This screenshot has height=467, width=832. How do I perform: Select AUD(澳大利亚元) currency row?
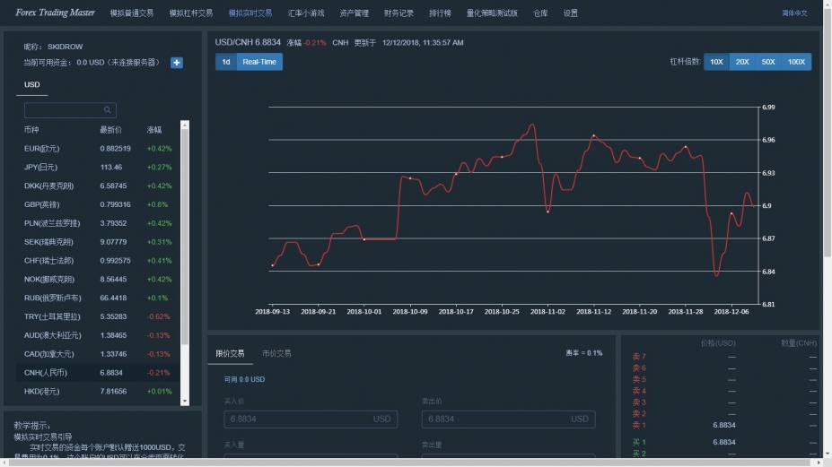click(98, 335)
